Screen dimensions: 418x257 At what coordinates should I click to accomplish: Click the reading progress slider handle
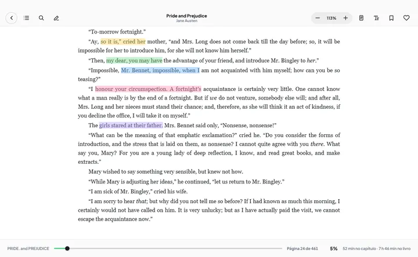tap(67, 248)
